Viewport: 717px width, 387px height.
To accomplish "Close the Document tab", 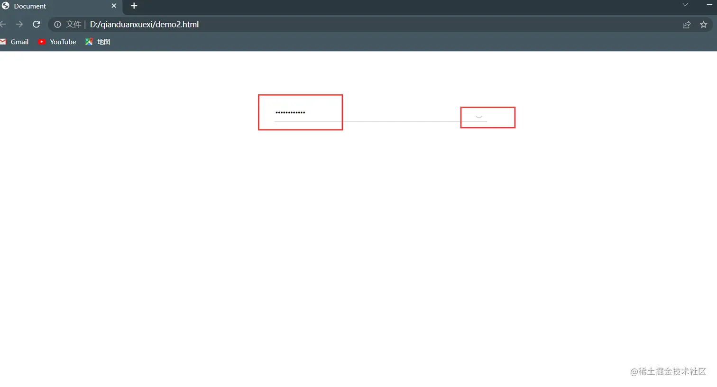I will pyautogui.click(x=114, y=6).
